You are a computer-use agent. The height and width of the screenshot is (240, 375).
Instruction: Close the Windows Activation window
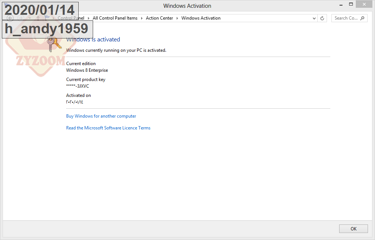point(364,4)
